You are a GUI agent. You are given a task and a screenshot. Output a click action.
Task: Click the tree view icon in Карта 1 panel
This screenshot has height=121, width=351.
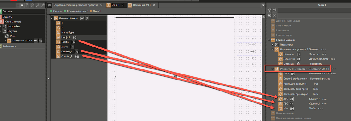(x=274, y=10)
